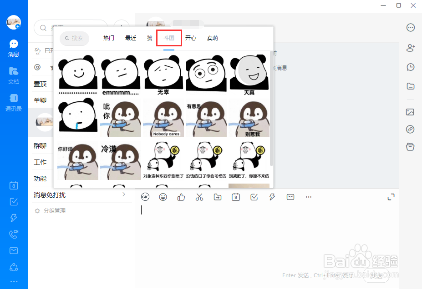Select the 功能 conversation group
Viewport: 422px width, 289px height.
click(x=40, y=179)
